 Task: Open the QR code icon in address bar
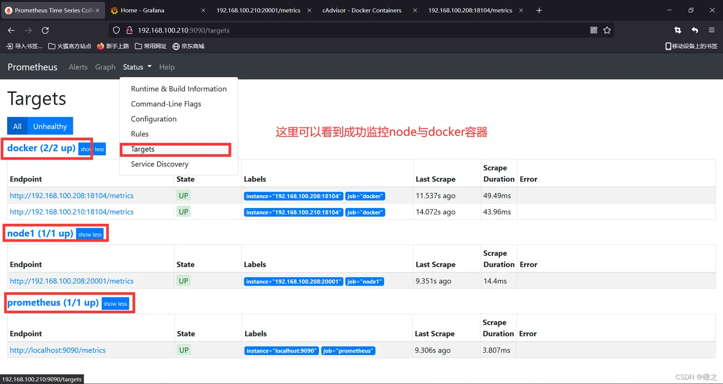coord(594,30)
